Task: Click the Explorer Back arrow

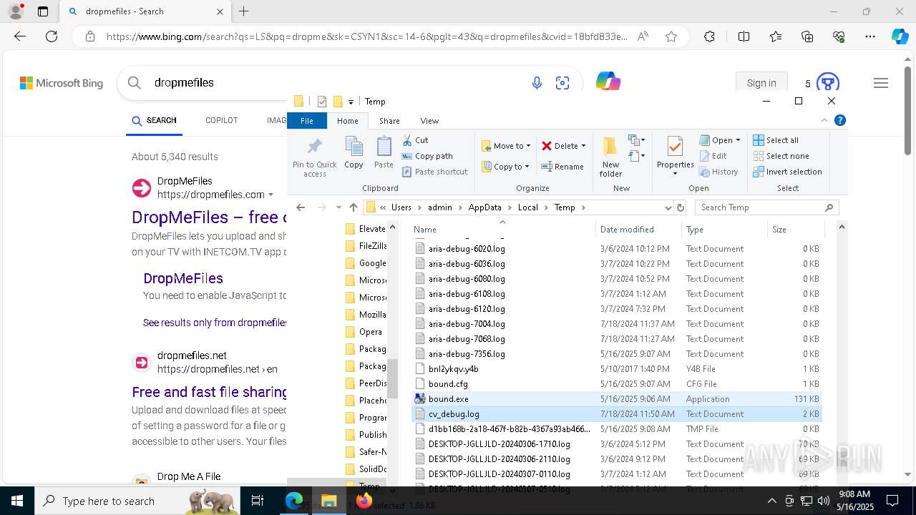Action: 301,207
